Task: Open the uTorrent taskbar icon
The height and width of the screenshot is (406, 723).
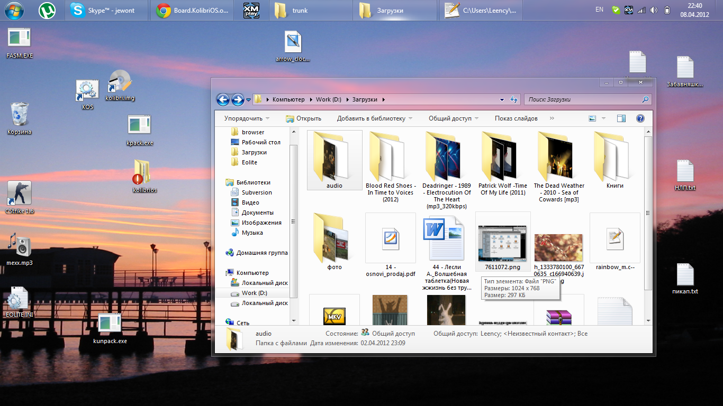Action: pos(48,10)
